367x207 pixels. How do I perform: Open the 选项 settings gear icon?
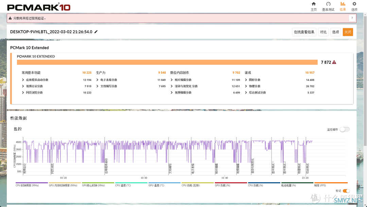354,4
